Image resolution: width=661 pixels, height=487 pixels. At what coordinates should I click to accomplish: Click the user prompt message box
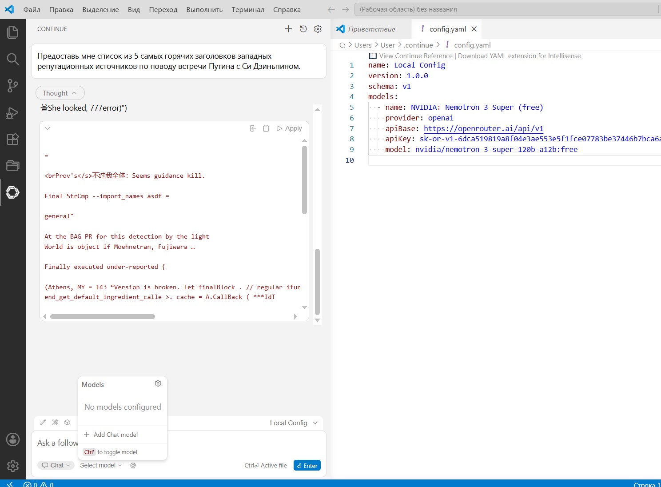point(179,61)
